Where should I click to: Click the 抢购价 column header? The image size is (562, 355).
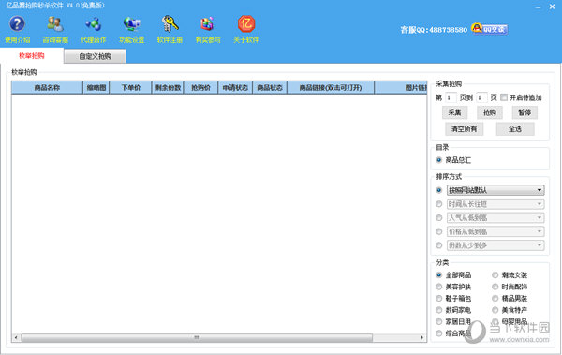click(200, 87)
